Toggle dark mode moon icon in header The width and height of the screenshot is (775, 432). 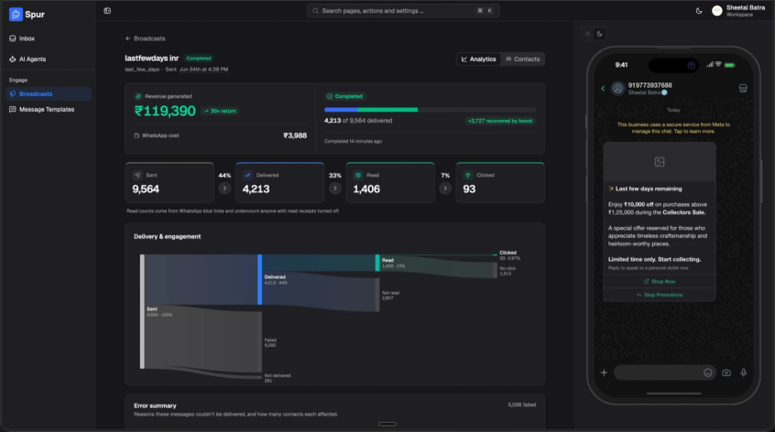coord(699,11)
